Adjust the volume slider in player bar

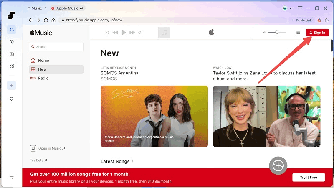(x=276, y=33)
